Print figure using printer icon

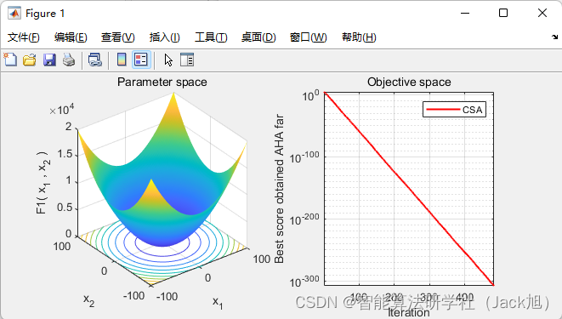(69, 60)
